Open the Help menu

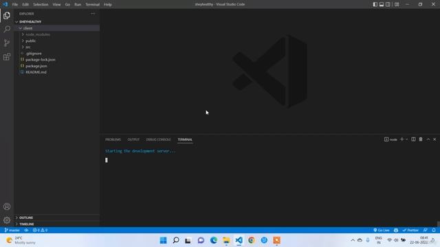pos(108,4)
